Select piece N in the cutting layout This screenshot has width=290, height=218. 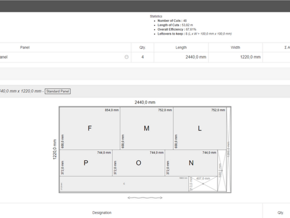pyautogui.click(x=191, y=163)
